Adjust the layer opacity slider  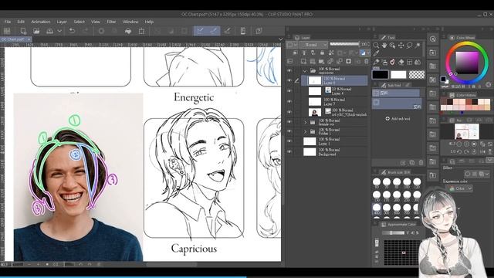coord(344,44)
